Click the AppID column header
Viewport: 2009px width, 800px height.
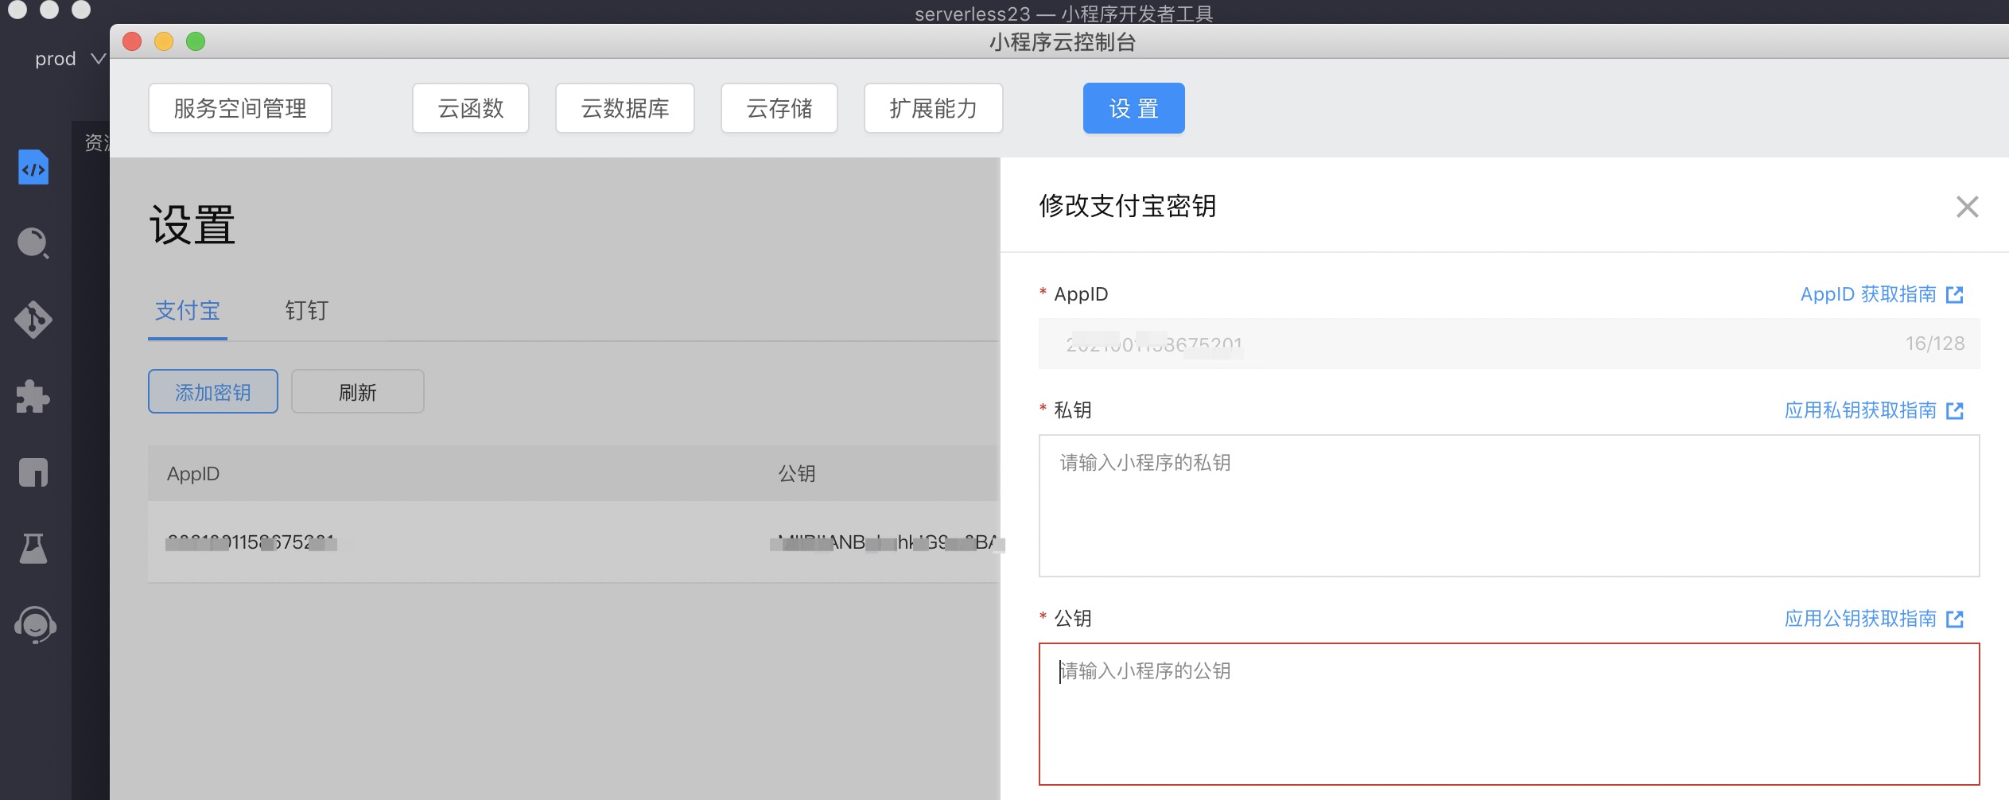pos(193,474)
